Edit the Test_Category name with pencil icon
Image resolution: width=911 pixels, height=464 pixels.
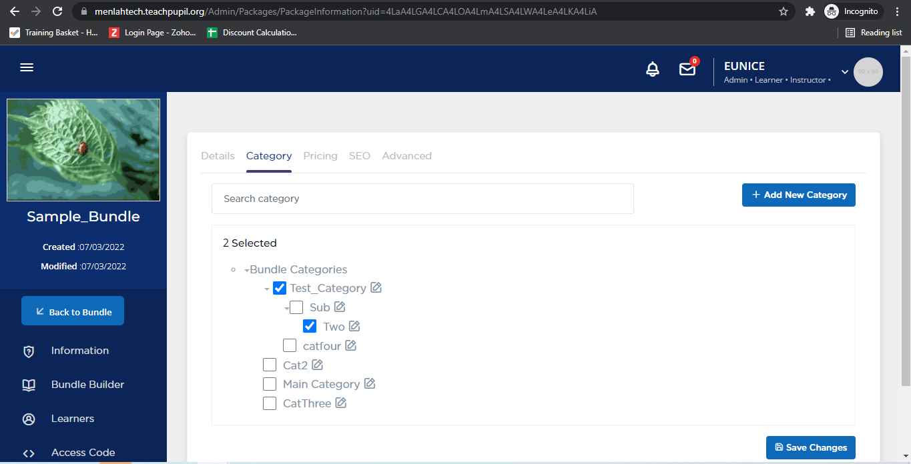point(376,288)
